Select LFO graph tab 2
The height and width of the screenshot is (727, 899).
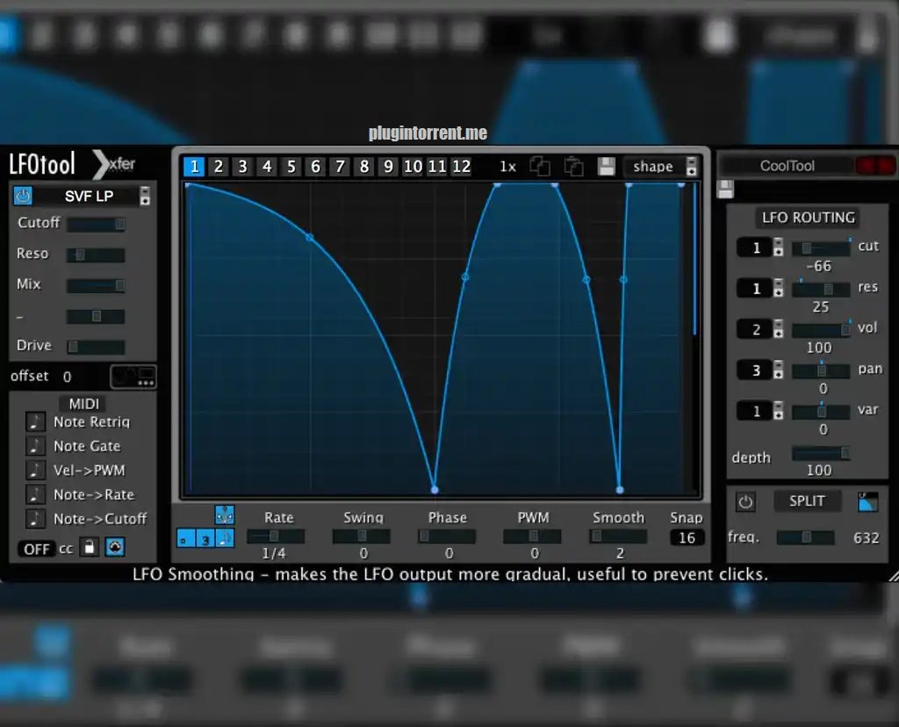coord(219,166)
